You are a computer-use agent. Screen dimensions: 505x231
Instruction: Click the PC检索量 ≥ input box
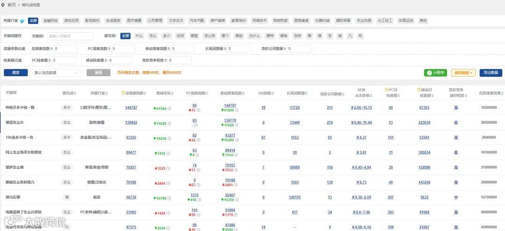tap(64, 61)
